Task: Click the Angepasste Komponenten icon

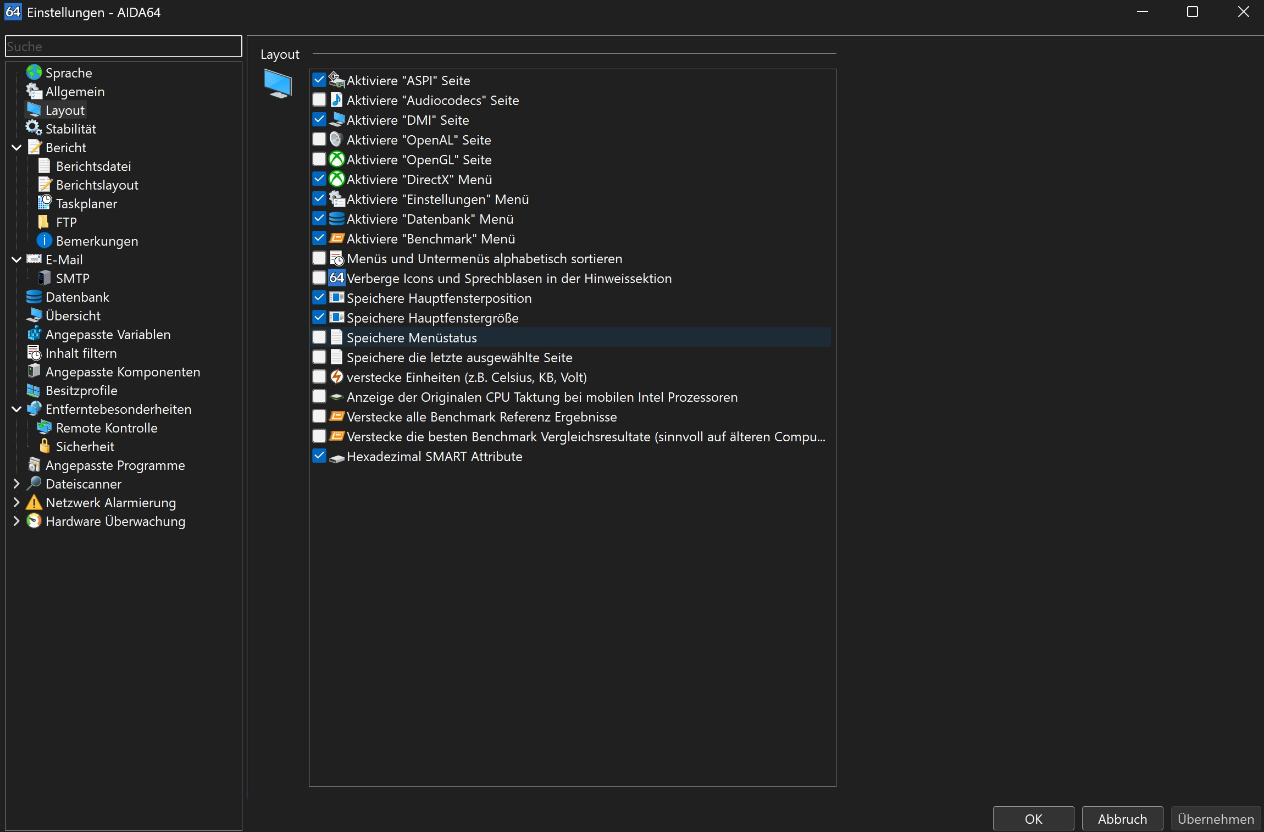Action: (34, 371)
